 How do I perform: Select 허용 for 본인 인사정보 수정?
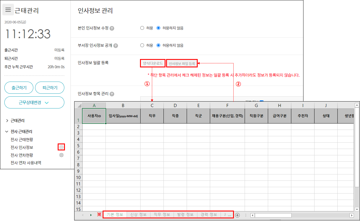pyautogui.click(x=142, y=28)
